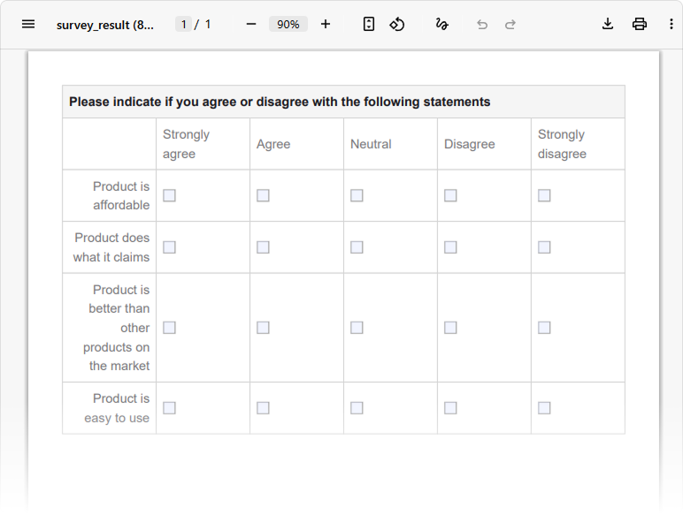Click the 90% zoom level field
The height and width of the screenshot is (515, 683).
(288, 24)
